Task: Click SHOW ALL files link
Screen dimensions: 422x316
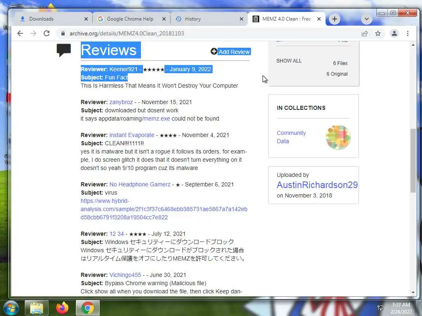Action: coord(289,61)
